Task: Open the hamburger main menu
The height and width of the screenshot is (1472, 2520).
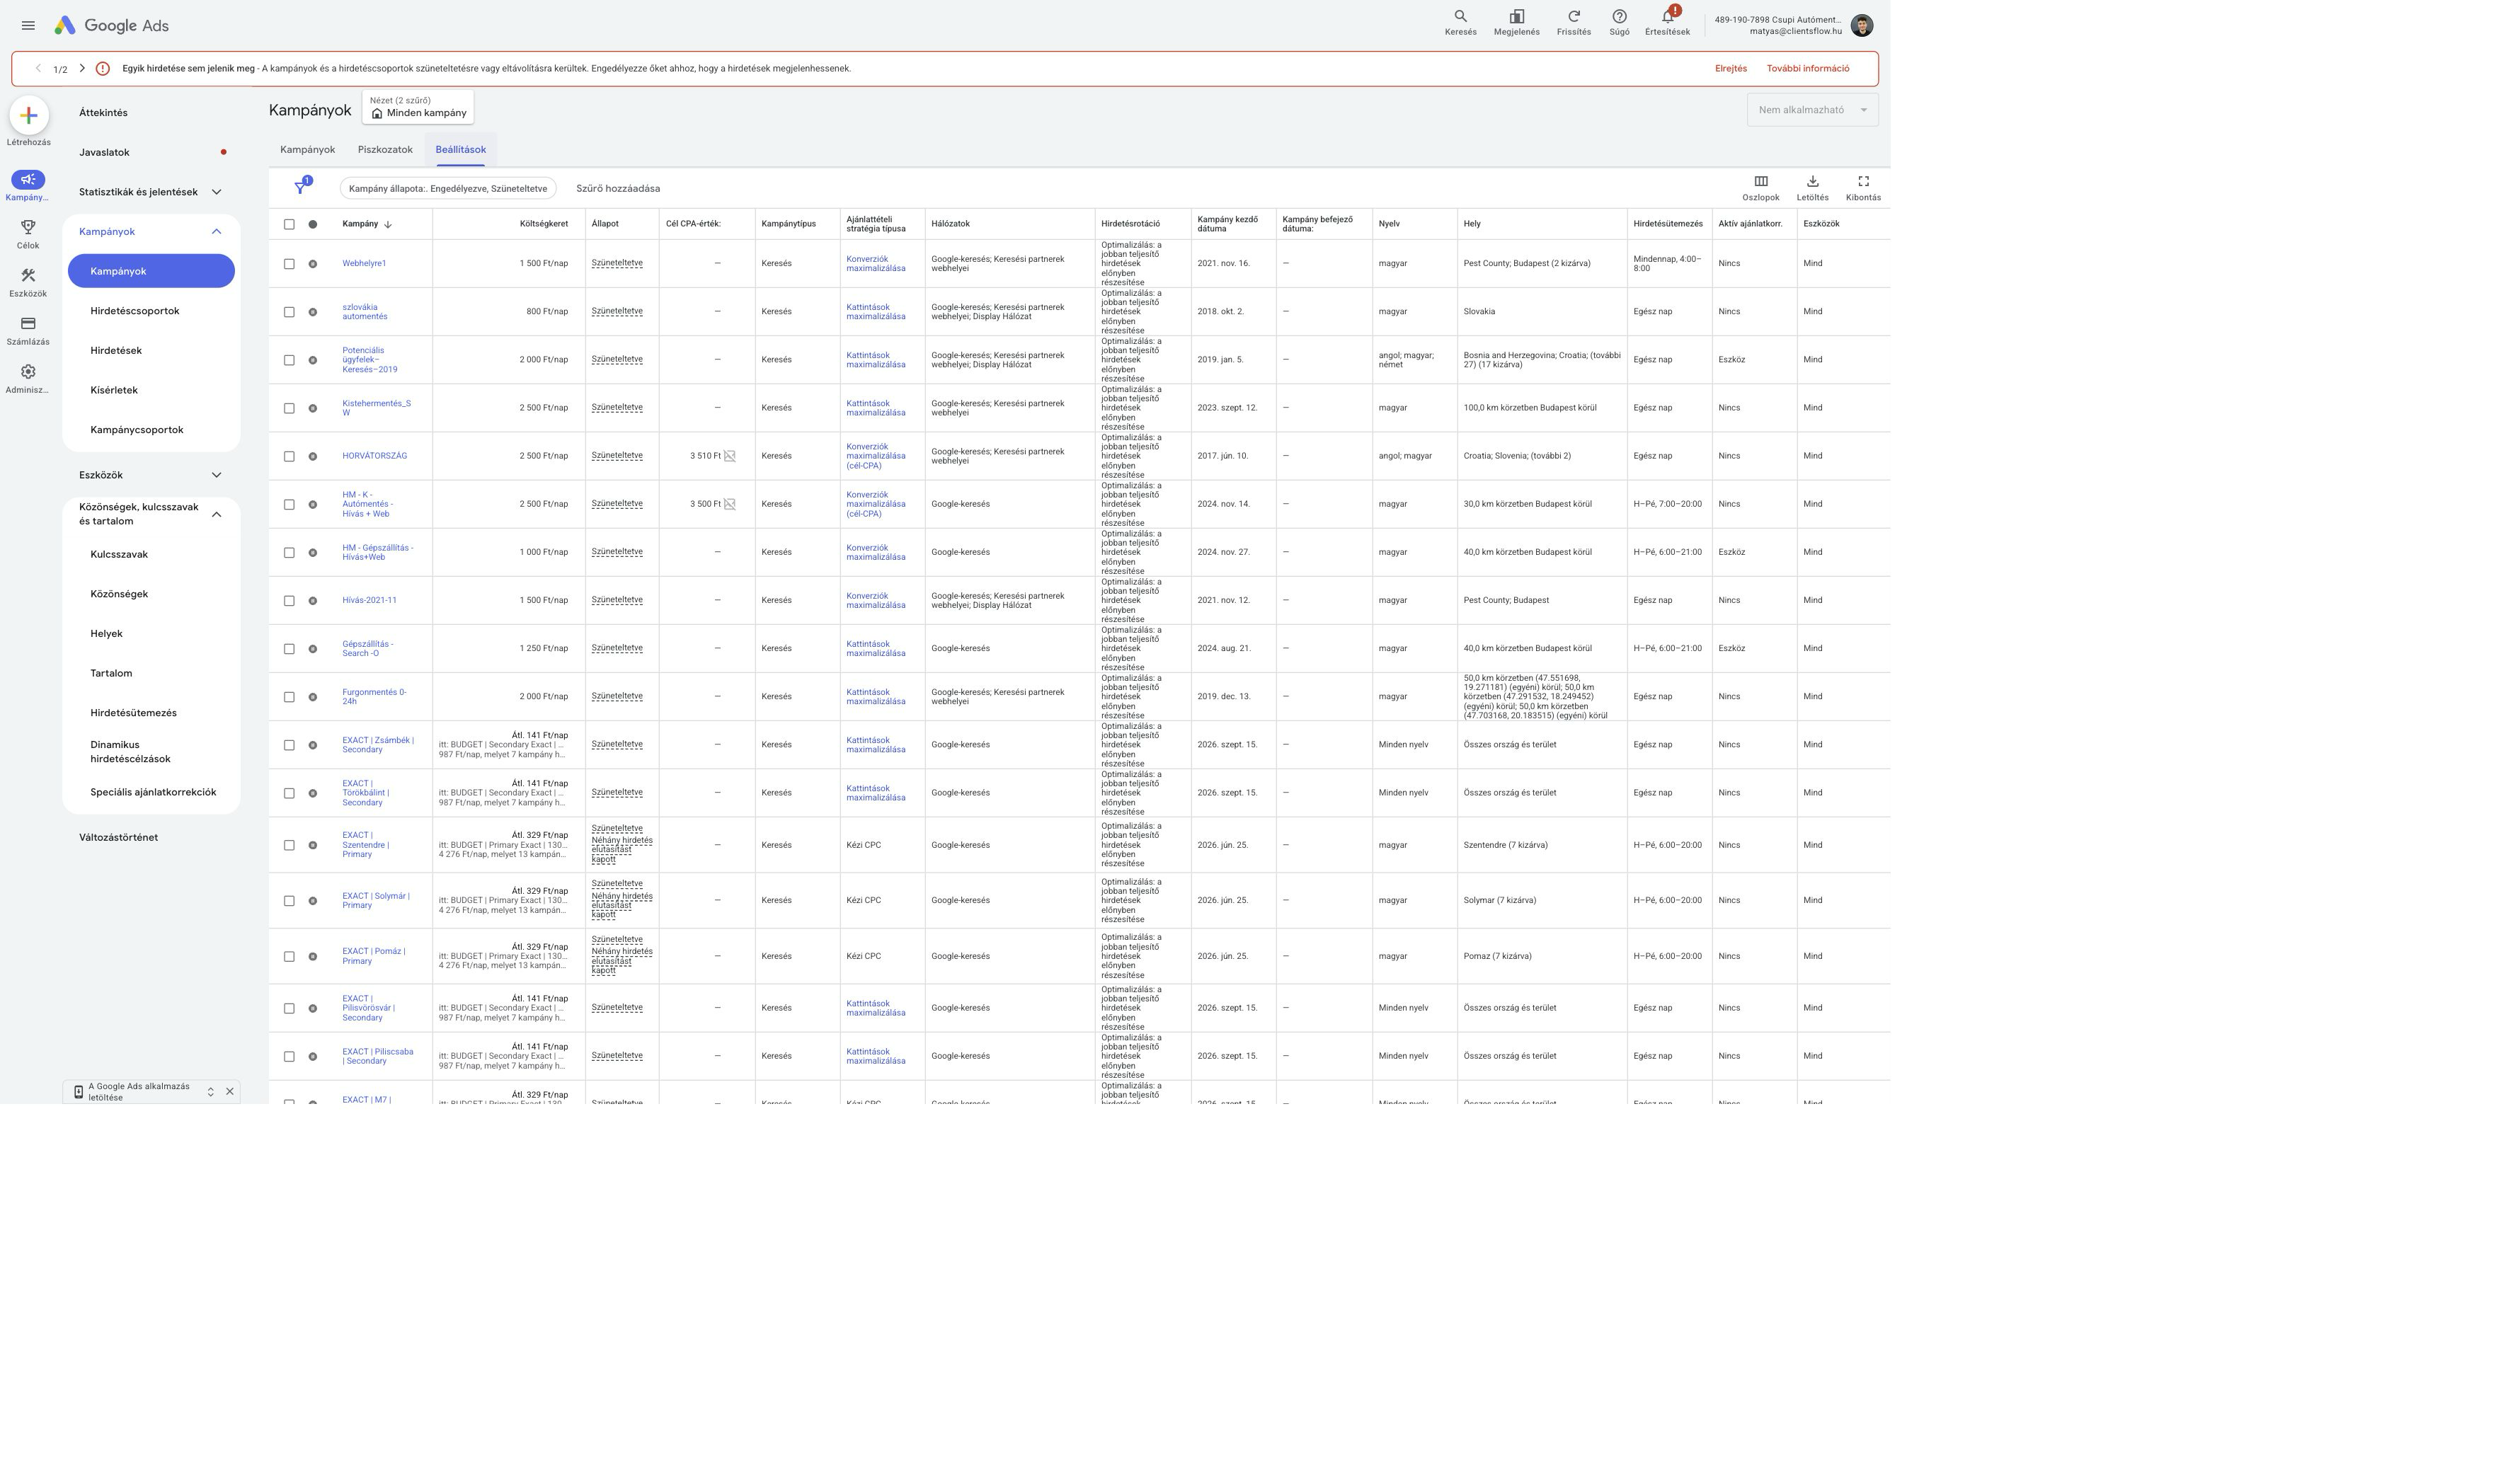Action: [x=28, y=26]
